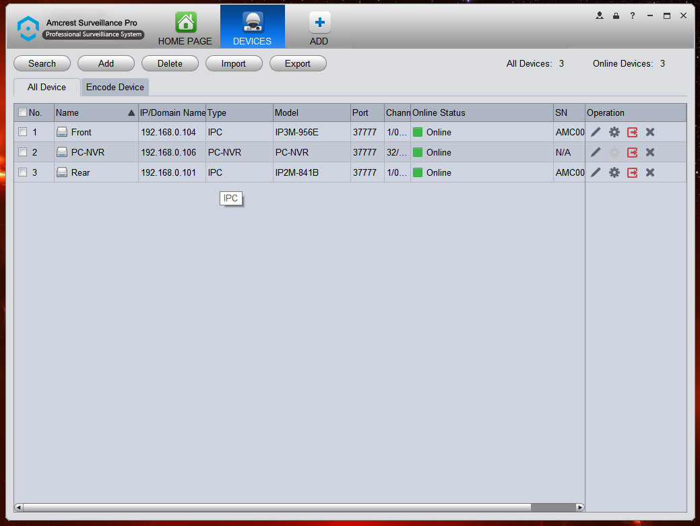Edit the Front device with pencil icon
The width and height of the screenshot is (700, 526).
(x=596, y=132)
